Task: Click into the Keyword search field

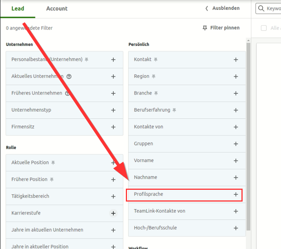Action: pos(273,8)
